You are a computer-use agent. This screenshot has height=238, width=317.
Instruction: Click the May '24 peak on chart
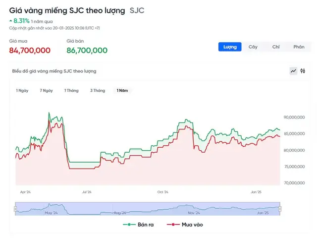coord(49,113)
